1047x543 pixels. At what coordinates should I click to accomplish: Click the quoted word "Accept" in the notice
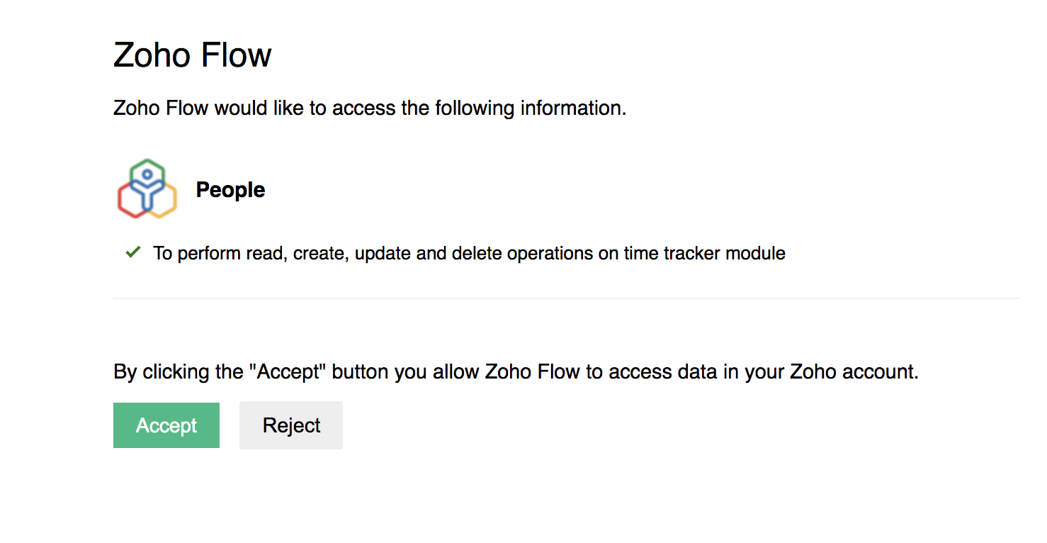tap(288, 371)
